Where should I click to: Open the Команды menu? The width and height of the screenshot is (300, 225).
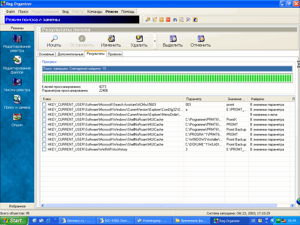tap(95, 11)
